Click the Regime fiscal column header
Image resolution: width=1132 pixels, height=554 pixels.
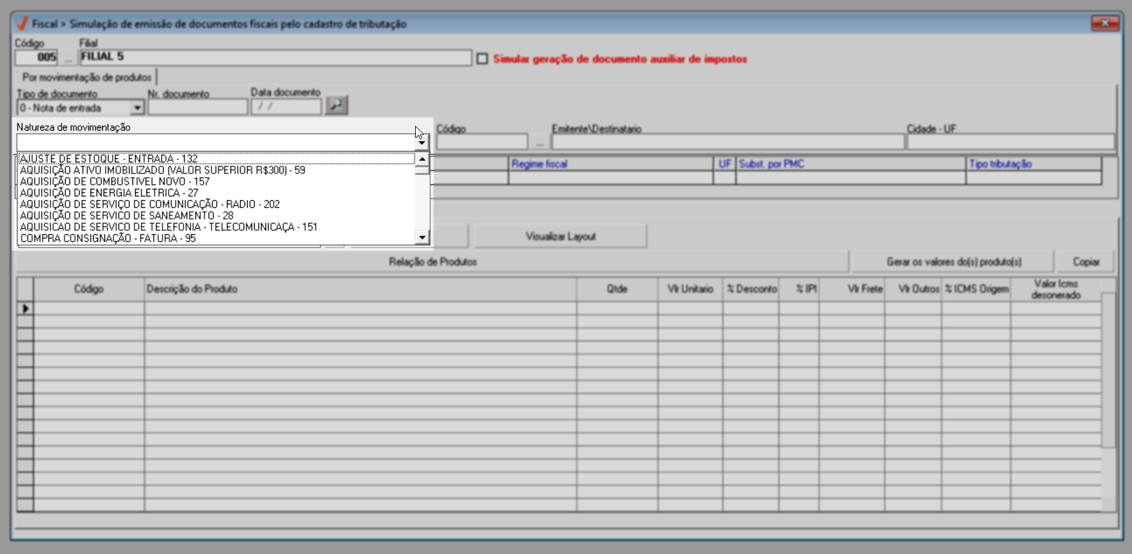610,164
